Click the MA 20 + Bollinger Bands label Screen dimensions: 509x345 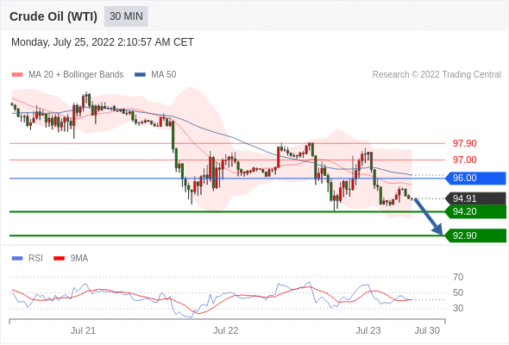(76, 75)
